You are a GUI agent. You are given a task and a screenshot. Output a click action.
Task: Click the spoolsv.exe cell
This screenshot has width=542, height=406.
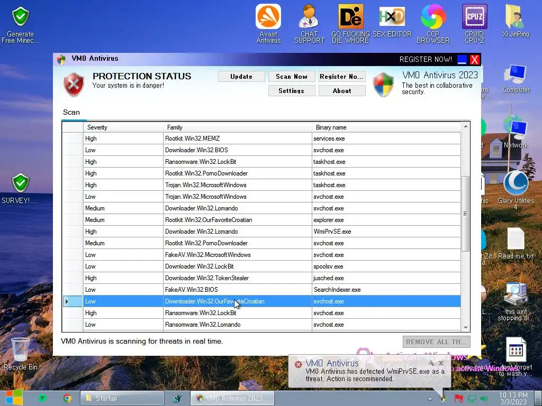tap(386, 266)
